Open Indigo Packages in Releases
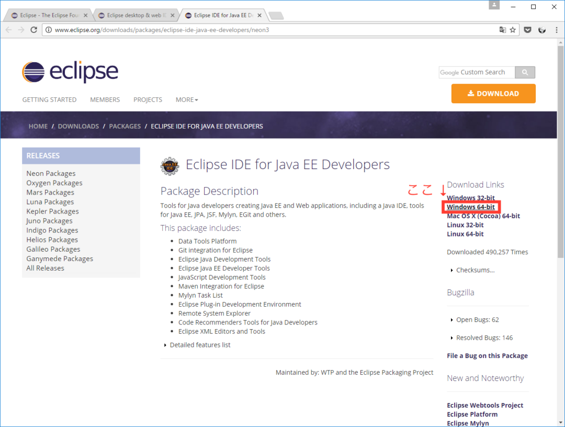Screen dimensions: 565x427 click(x=52, y=230)
